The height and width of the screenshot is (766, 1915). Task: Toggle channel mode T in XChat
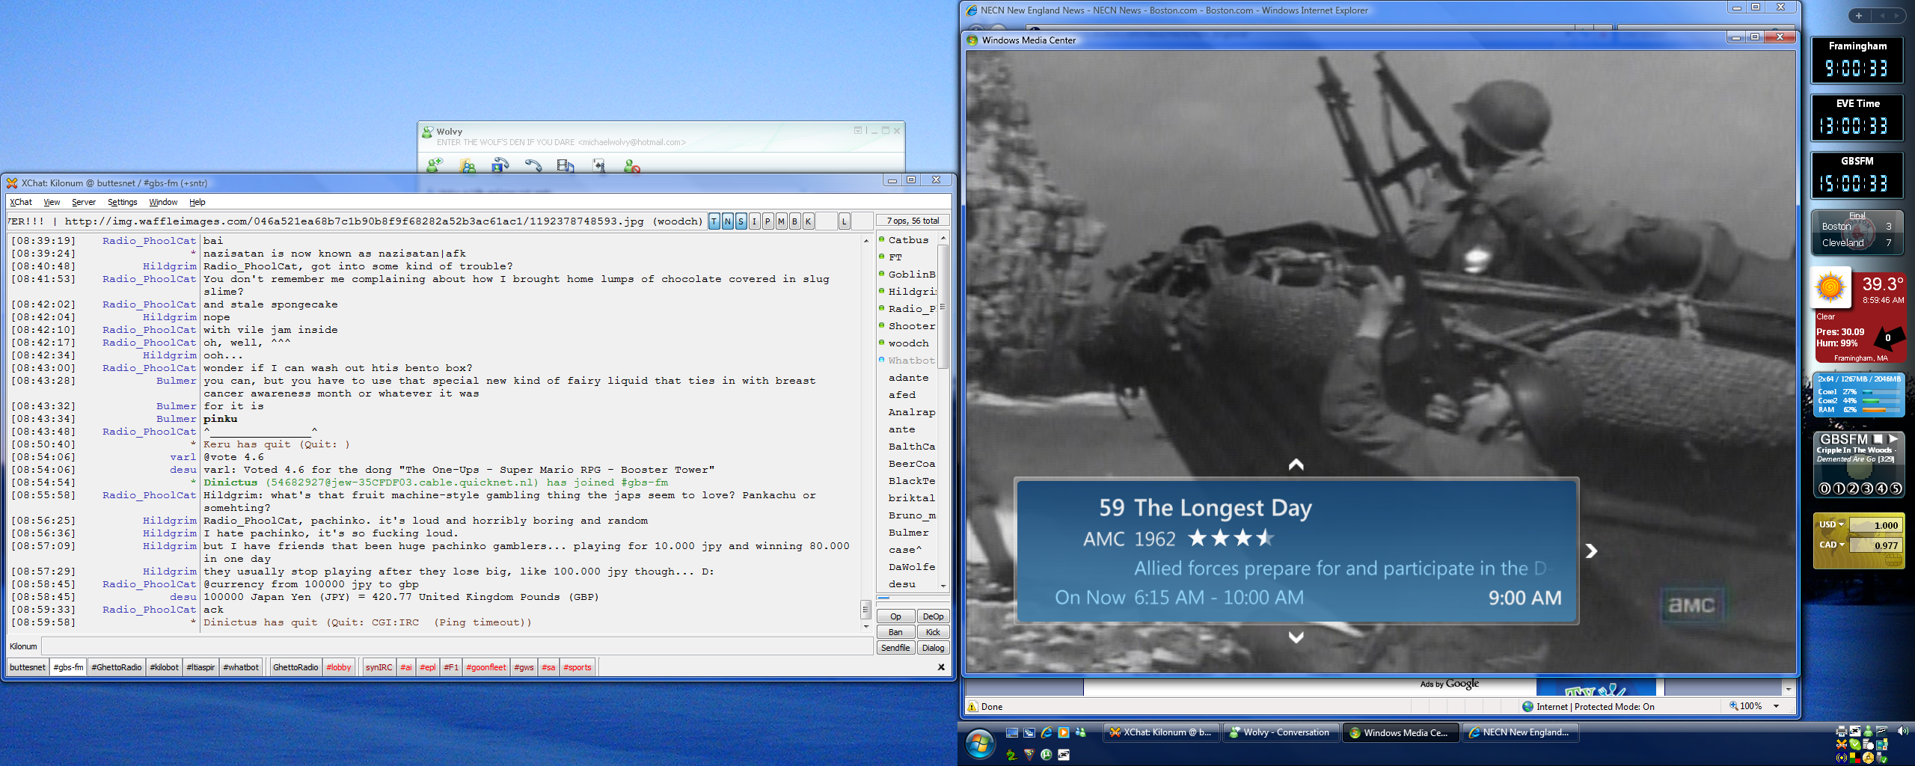pos(714,221)
